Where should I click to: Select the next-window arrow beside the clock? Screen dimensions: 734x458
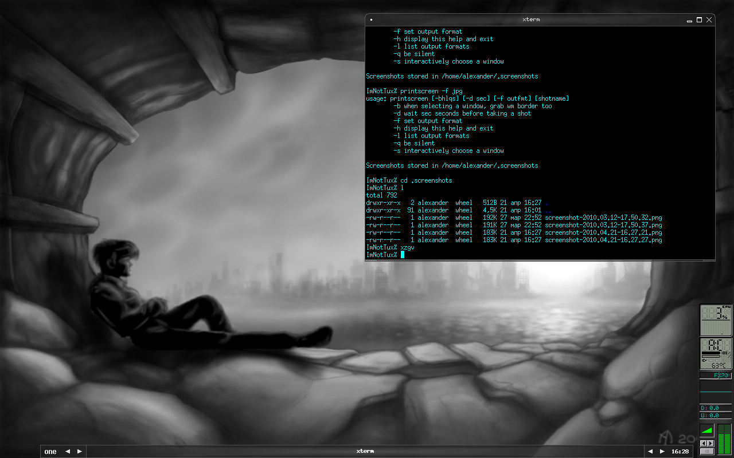[662, 452]
